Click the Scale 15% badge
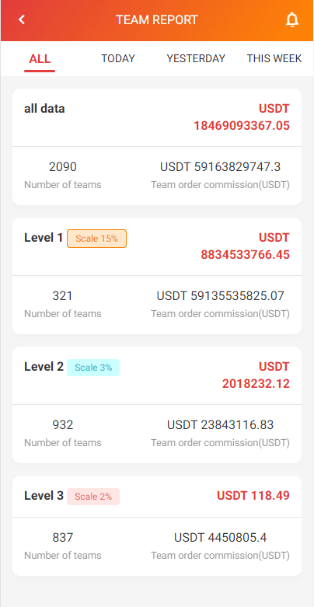This screenshot has height=607, width=314. coord(97,239)
